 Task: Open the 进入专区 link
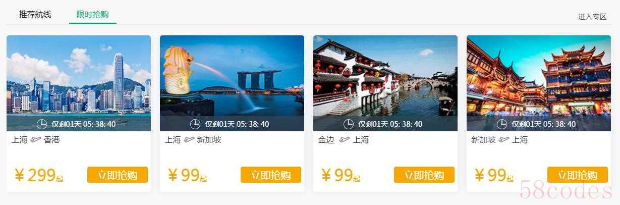click(592, 17)
